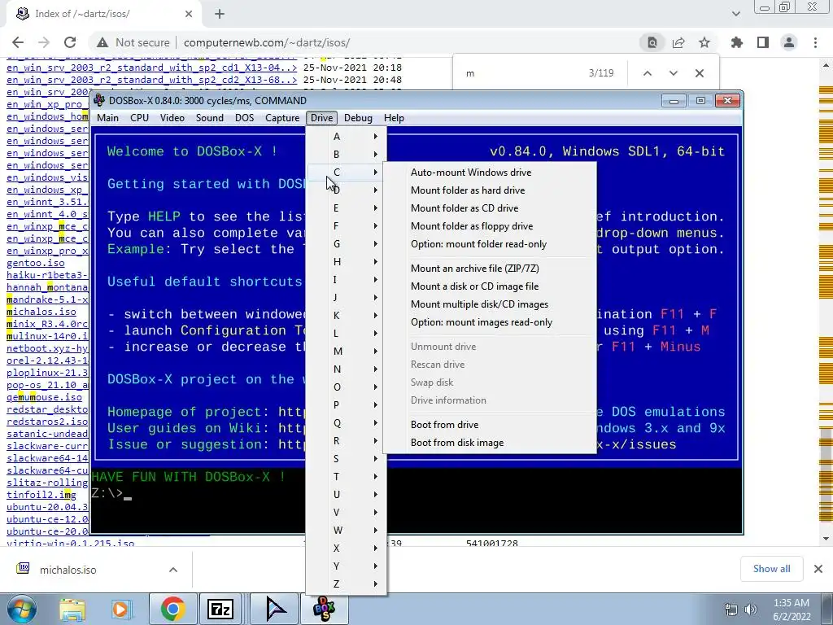The image size is (833, 625).
Task: Open the CPU menu in DOSBox-X
Action: pos(140,118)
